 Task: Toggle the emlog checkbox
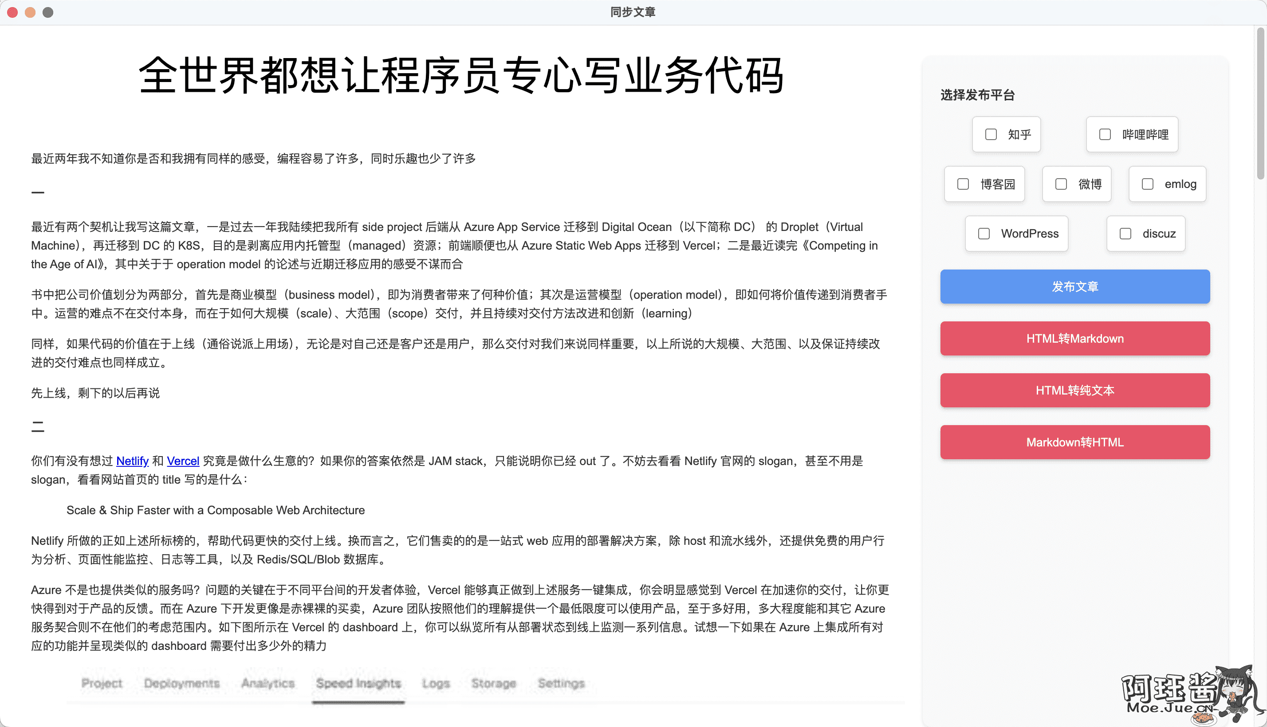1147,184
